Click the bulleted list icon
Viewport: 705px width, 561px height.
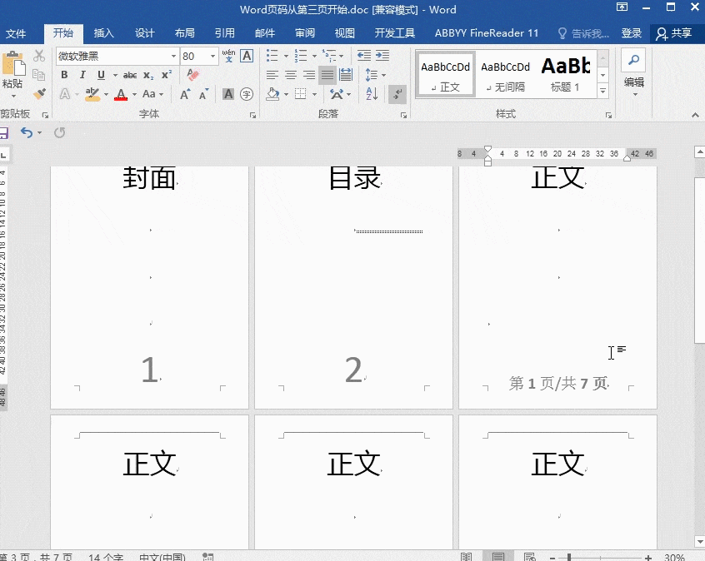272,57
